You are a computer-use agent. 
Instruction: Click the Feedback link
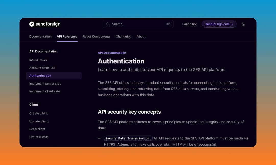pos(189,24)
